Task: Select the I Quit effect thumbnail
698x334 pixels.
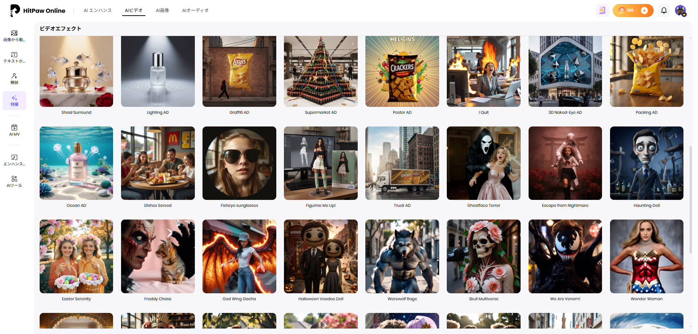Action: click(484, 71)
